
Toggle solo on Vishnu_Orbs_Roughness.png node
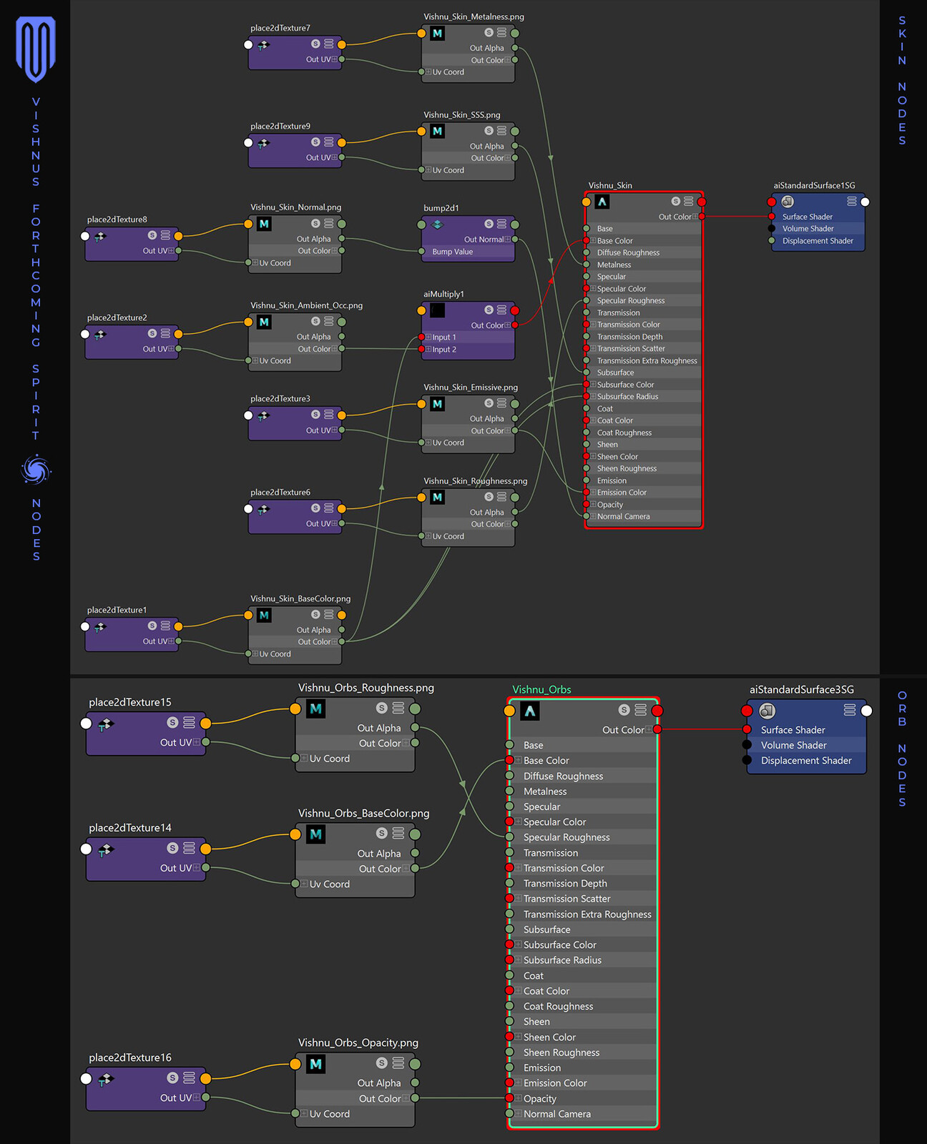click(x=382, y=708)
